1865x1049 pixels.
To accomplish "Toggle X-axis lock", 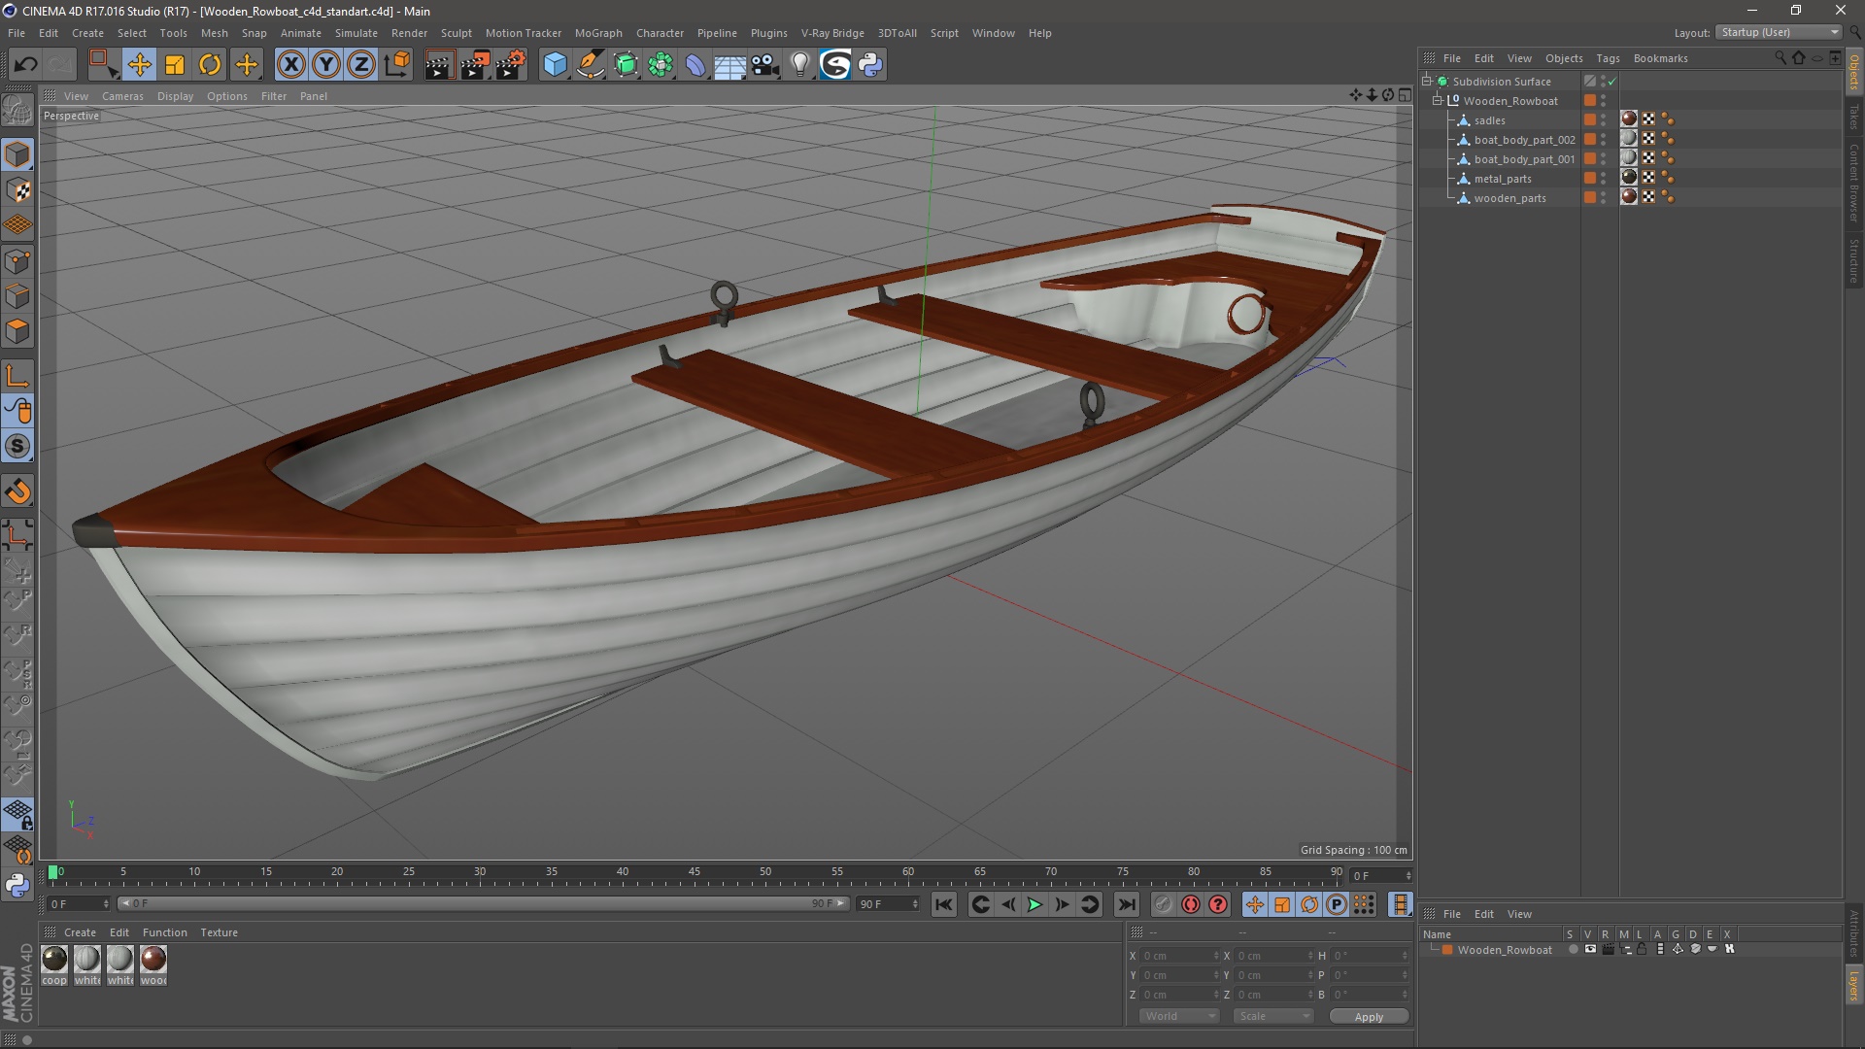I will 290,65.
